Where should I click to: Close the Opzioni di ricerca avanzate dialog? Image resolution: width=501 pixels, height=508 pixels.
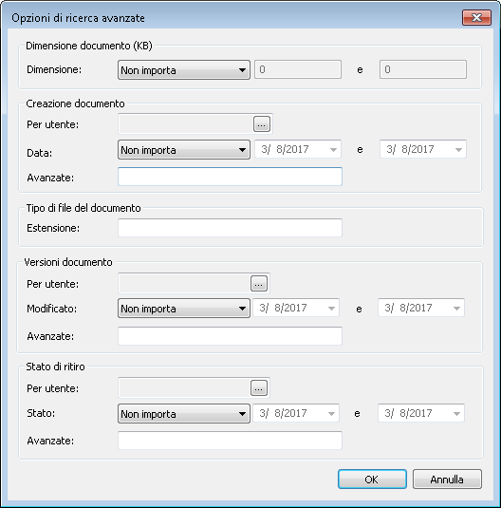coord(476,17)
